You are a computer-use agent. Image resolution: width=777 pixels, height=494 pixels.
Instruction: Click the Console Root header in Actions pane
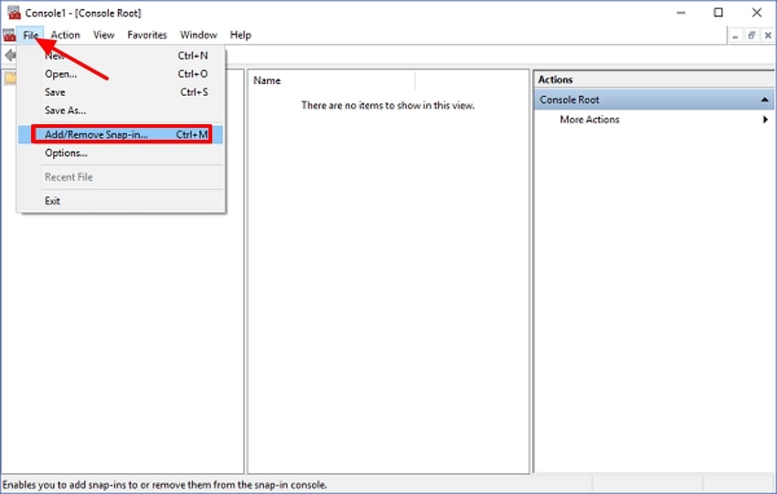pyautogui.click(x=654, y=100)
